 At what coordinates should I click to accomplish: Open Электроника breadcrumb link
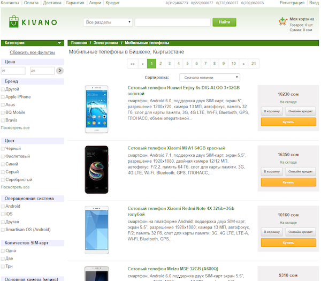pyautogui.click(x=106, y=43)
